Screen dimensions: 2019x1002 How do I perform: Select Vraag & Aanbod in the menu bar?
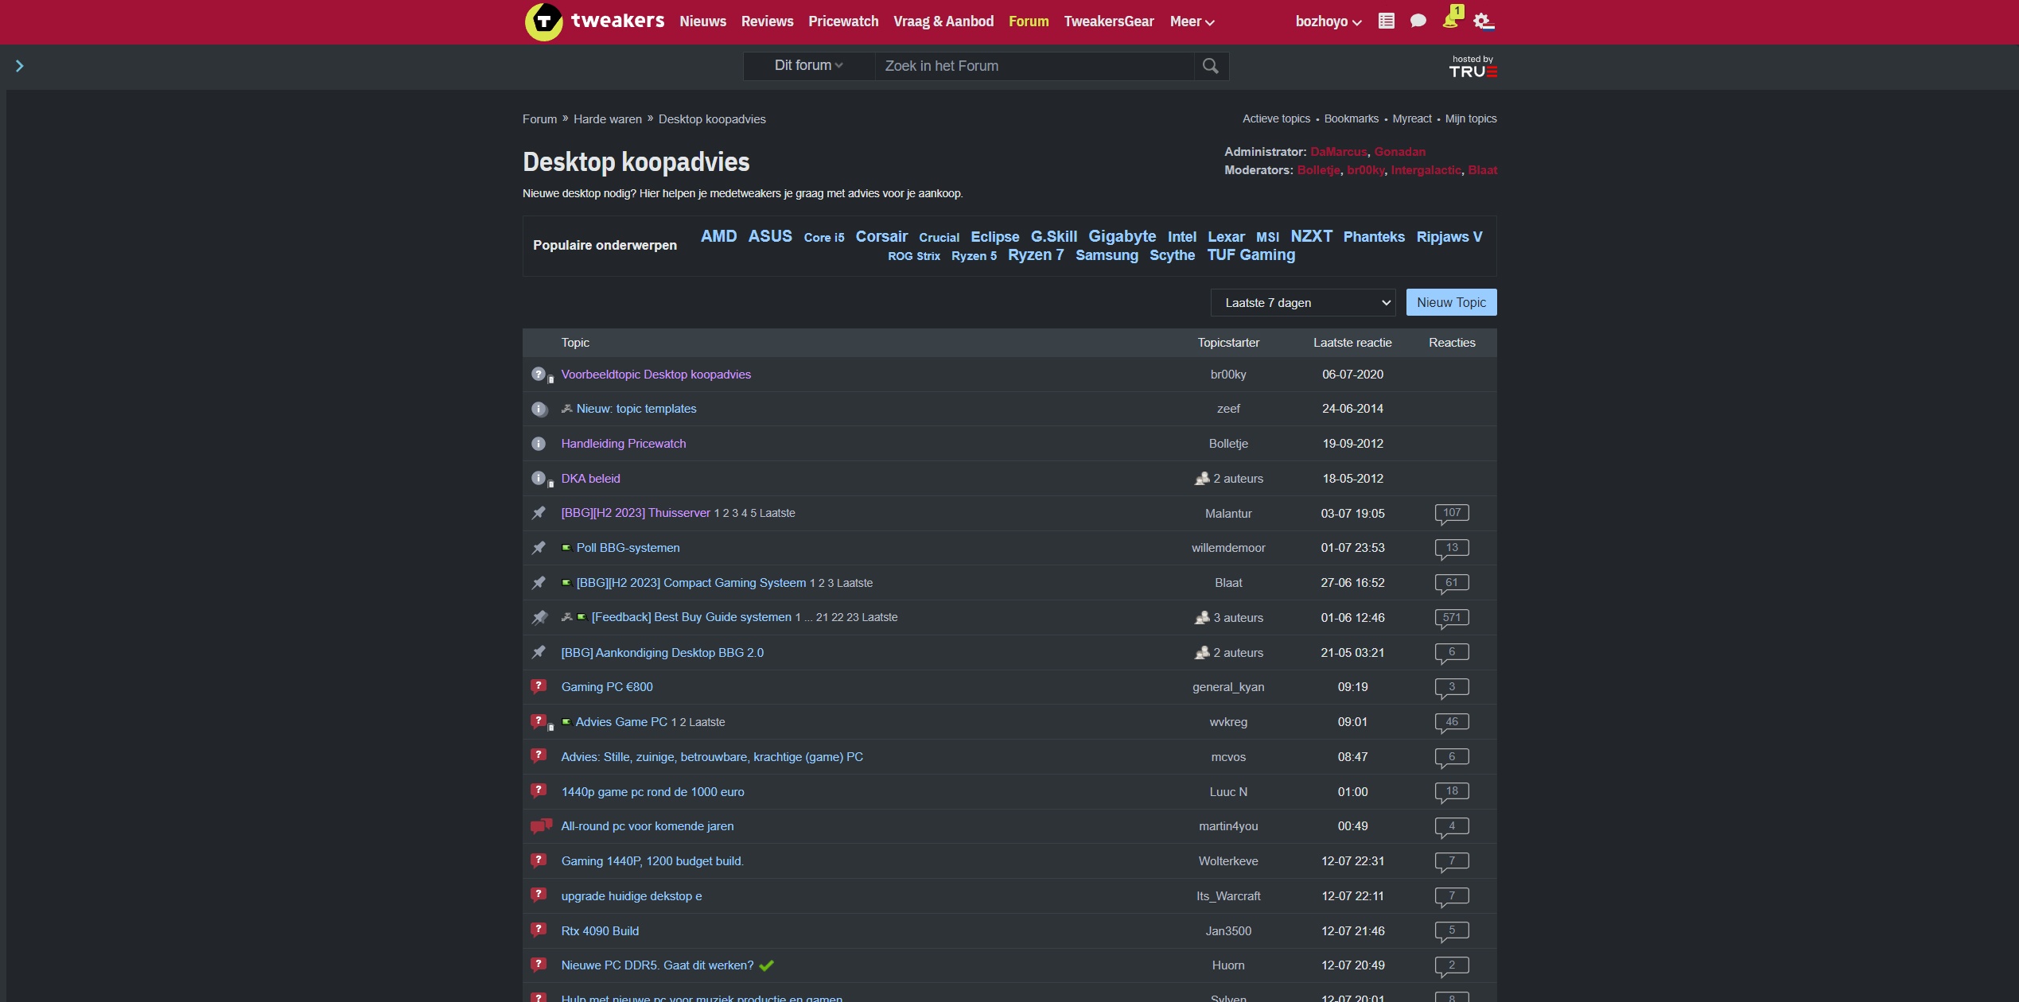(943, 21)
